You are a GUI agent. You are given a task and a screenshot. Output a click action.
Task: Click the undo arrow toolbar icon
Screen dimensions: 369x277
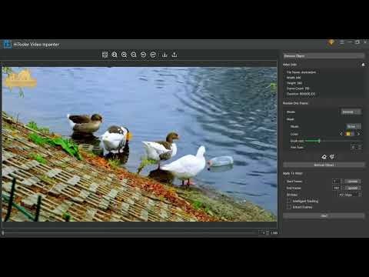pyautogui.click(x=143, y=55)
